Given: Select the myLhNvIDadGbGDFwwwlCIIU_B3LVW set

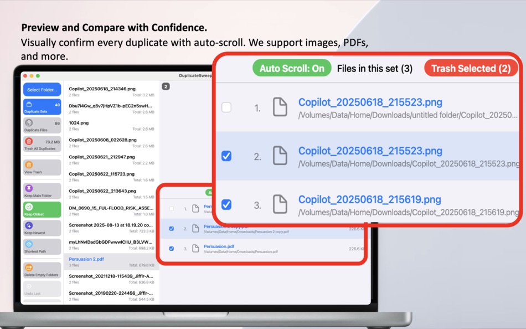Looking at the screenshot, I should click(x=111, y=245).
